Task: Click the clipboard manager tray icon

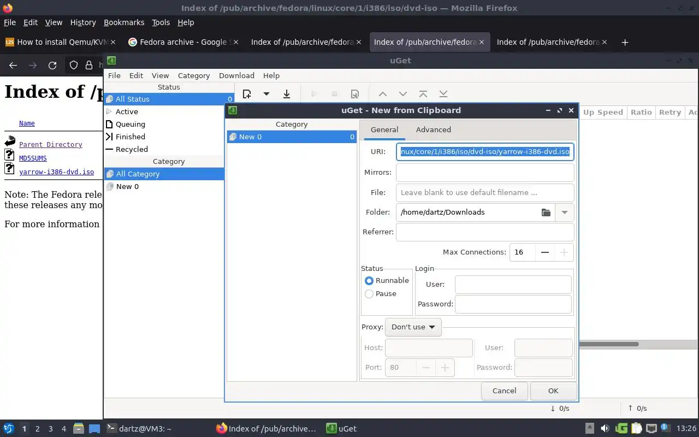Action: click(x=637, y=429)
